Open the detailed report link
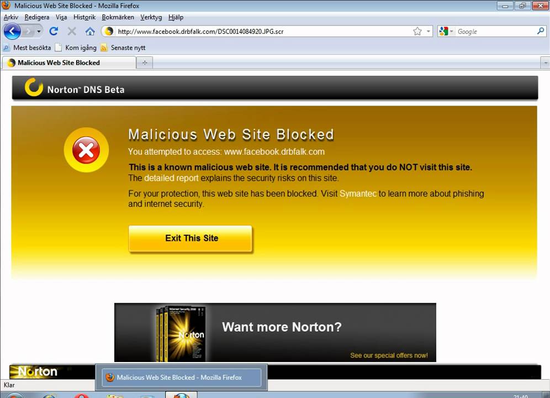Image resolution: width=550 pixels, height=398 pixels. pos(171,178)
